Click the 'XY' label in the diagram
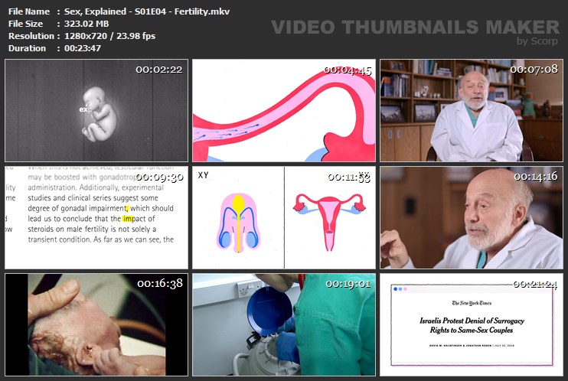Viewport: 568px width, 381px height. click(x=203, y=175)
